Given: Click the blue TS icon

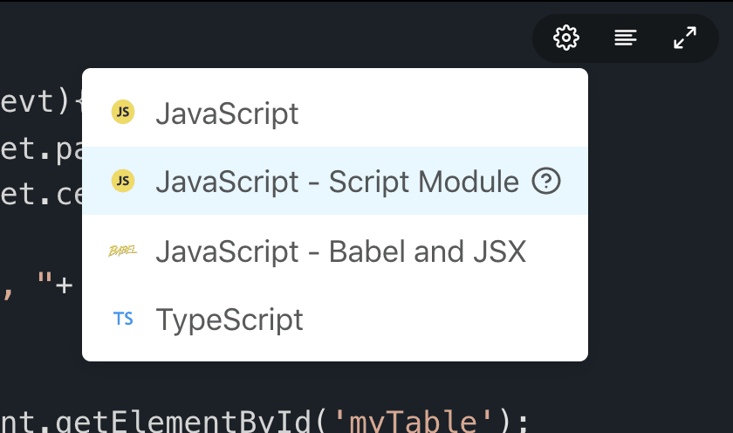Looking at the screenshot, I should tap(123, 319).
